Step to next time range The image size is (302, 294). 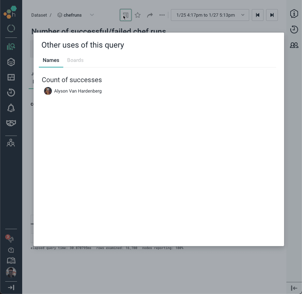tap(272, 15)
